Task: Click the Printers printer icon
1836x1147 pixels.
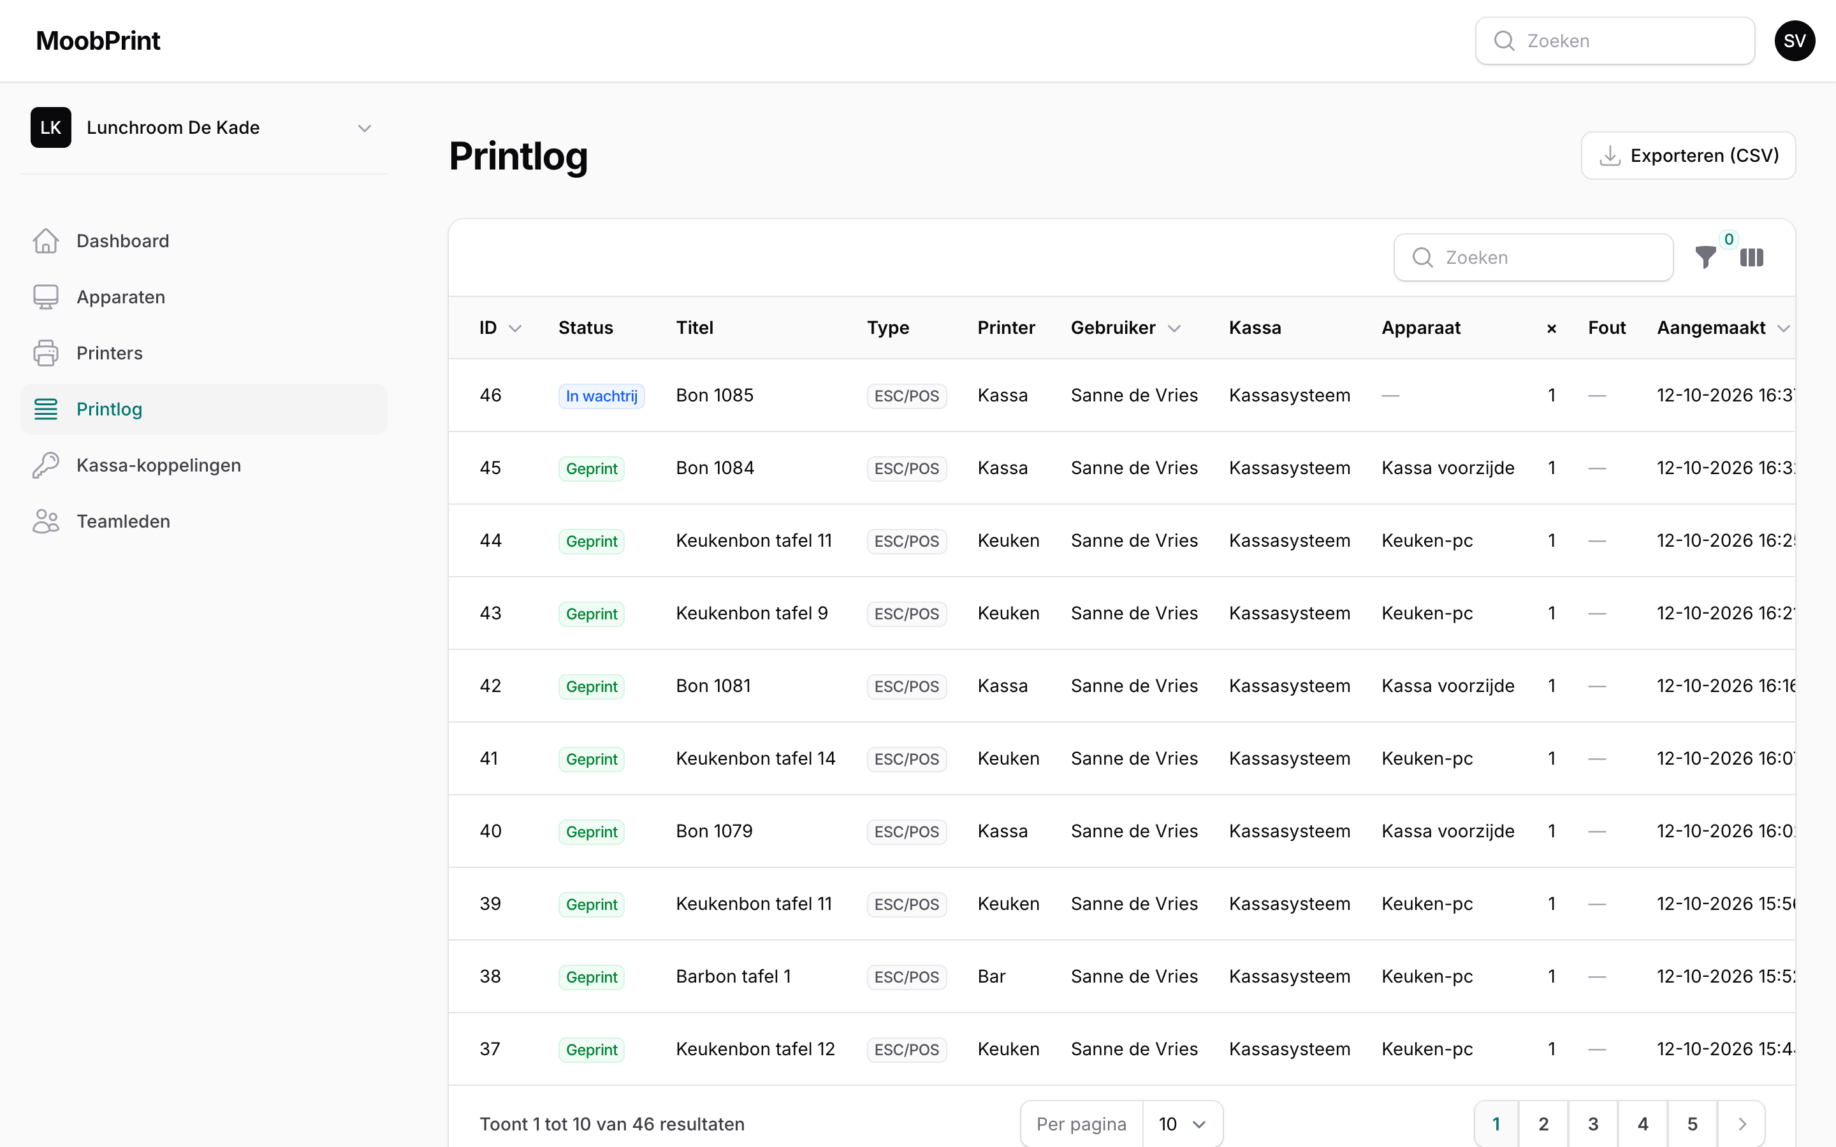Action: coord(45,353)
